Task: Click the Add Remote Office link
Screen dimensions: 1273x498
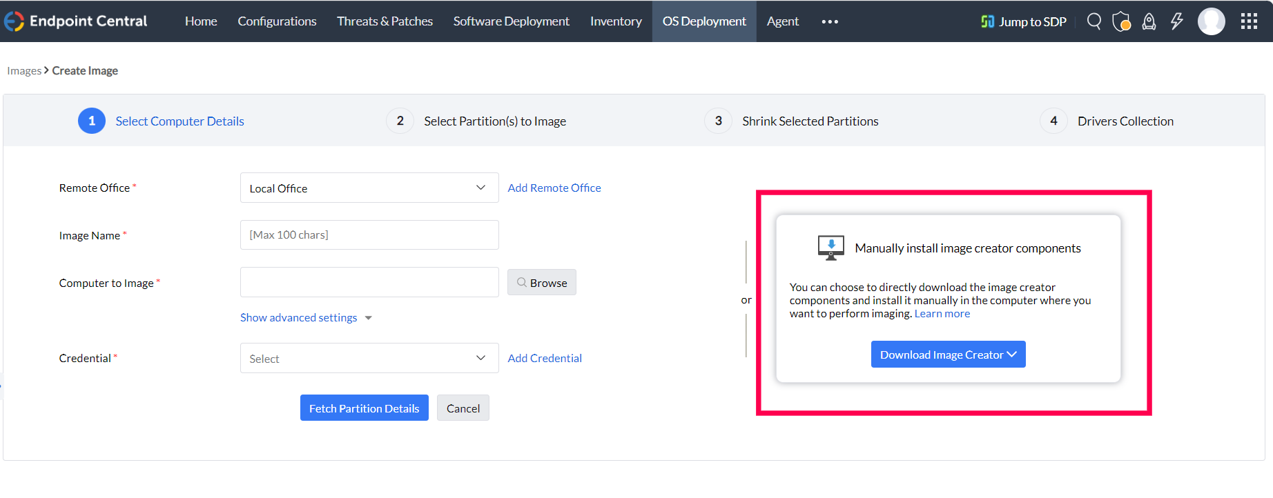Action: click(x=554, y=188)
